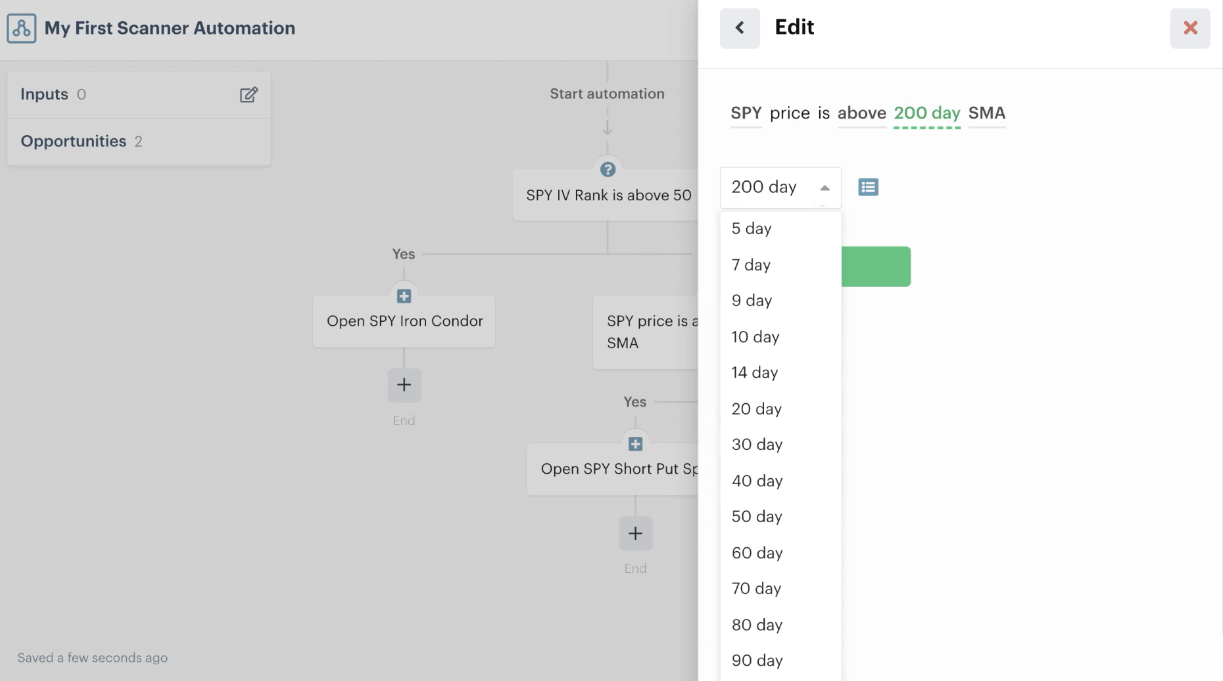Edit the Inputs via the pencil icon
1223x681 pixels.
(x=248, y=94)
